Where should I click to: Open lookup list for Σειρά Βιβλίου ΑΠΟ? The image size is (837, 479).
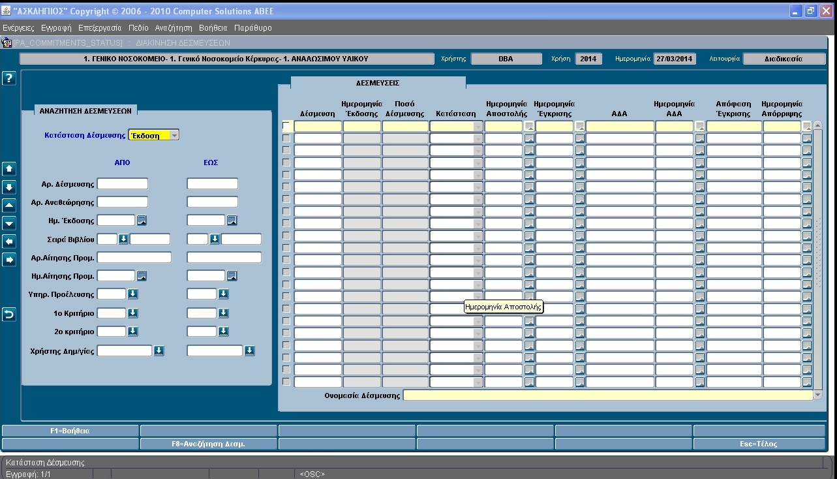[x=123, y=239]
